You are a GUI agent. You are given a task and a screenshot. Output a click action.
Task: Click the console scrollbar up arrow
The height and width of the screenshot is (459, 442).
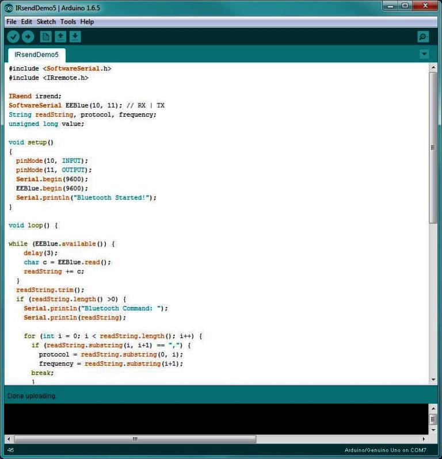tap(433, 408)
